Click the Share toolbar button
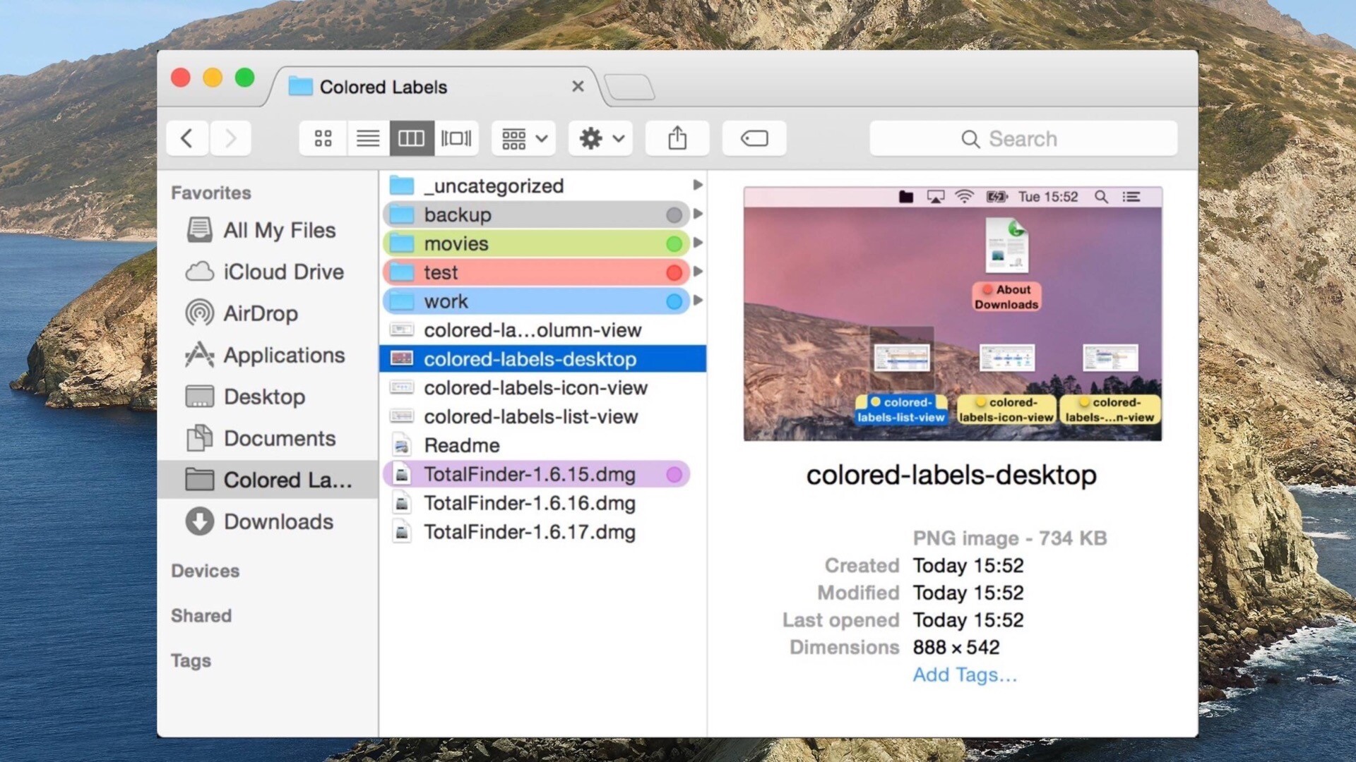 pos(677,138)
